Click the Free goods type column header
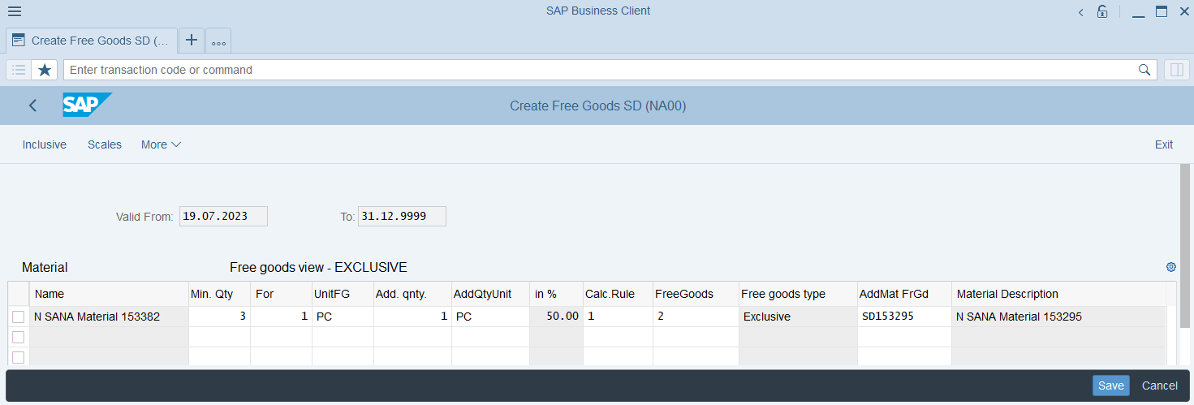The image size is (1194, 405). (x=798, y=294)
